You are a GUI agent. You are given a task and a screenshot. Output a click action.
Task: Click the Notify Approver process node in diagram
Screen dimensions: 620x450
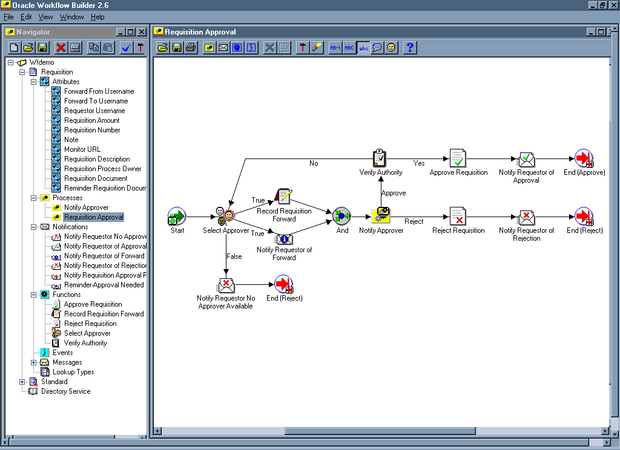tap(381, 216)
